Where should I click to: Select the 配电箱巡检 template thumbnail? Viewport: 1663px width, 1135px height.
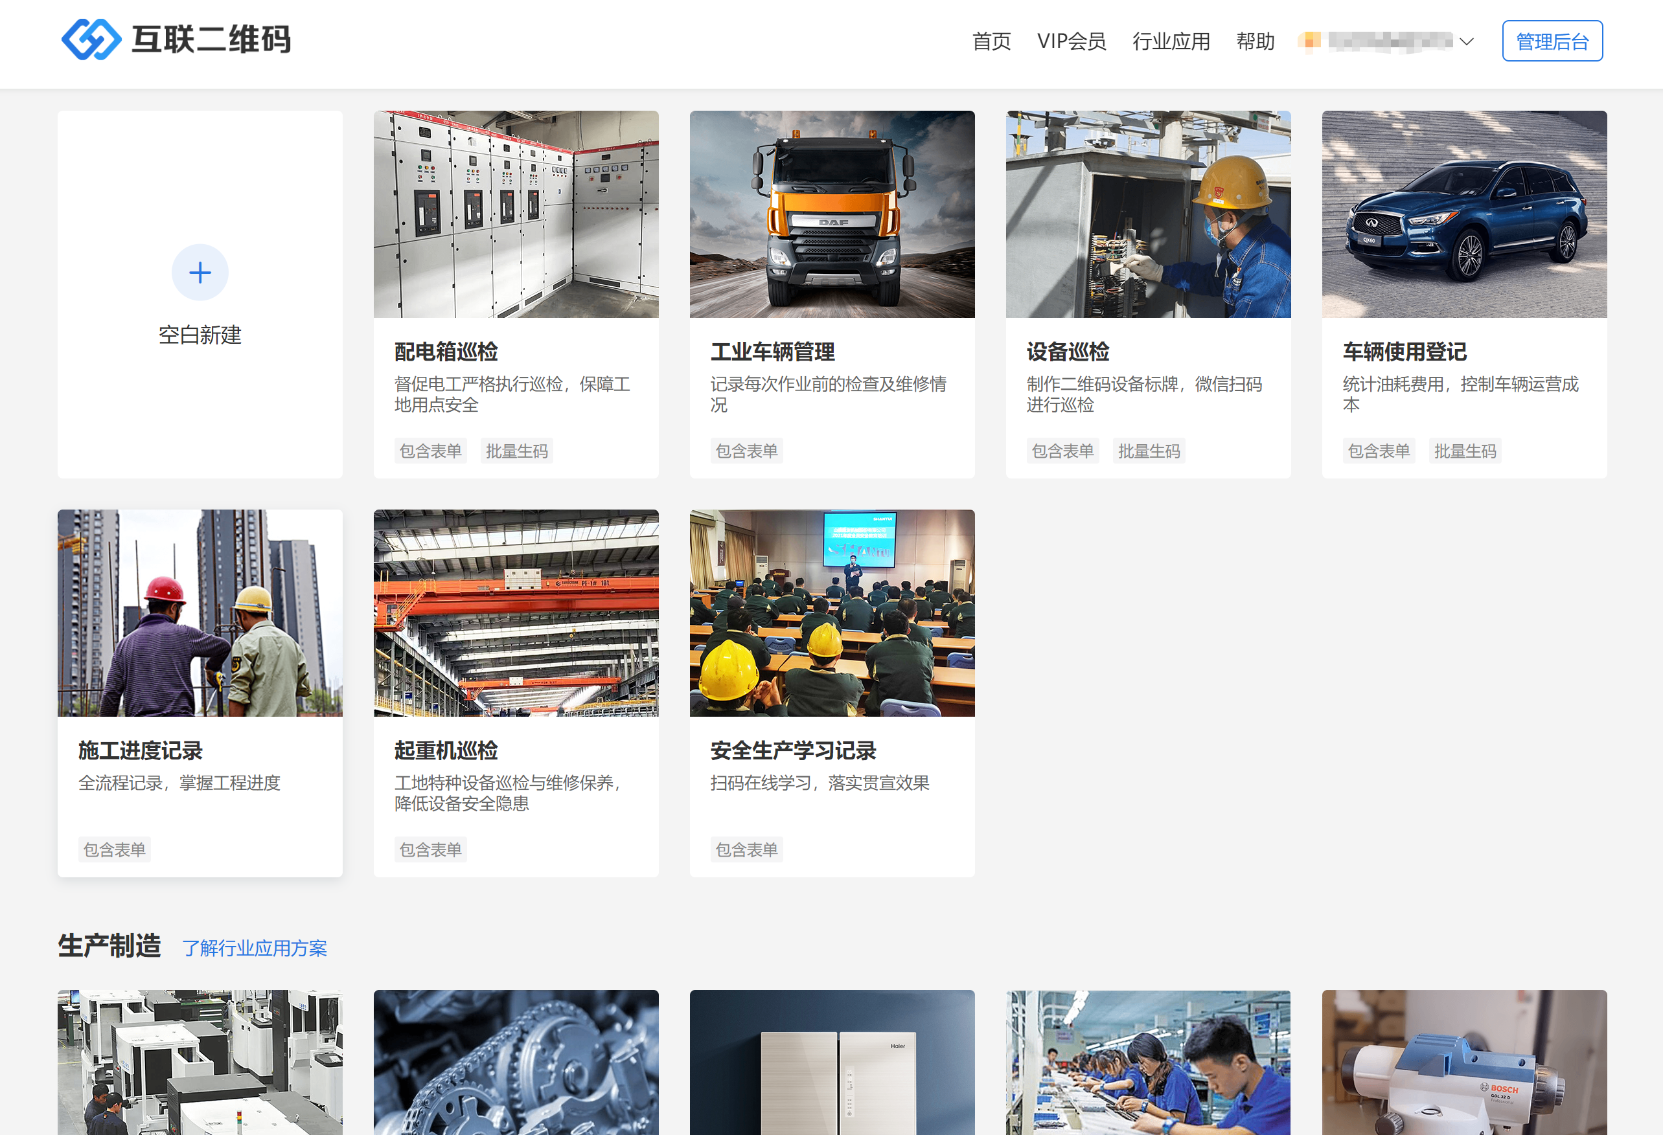tap(516, 214)
